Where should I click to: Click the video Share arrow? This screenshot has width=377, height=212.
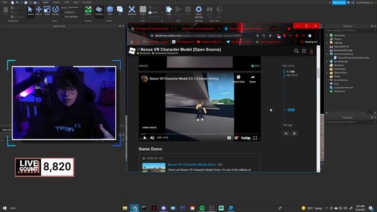(x=253, y=79)
